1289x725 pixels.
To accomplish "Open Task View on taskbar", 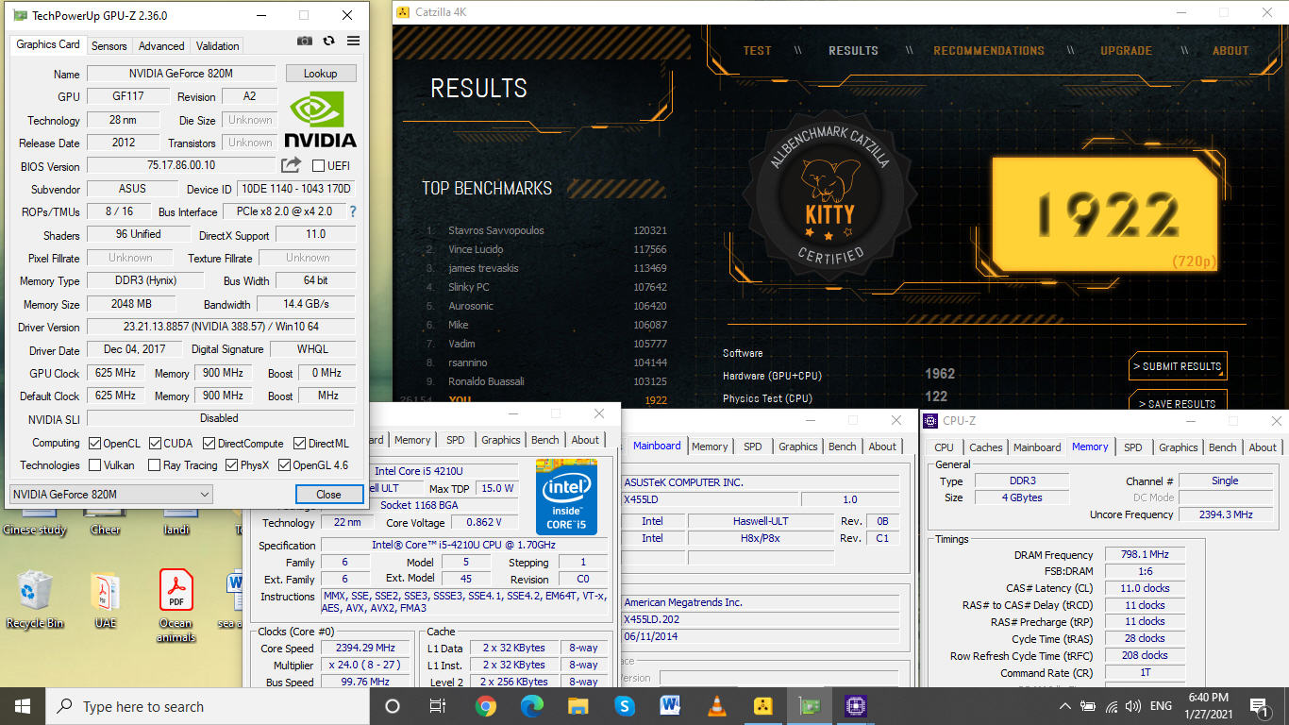I will pyautogui.click(x=438, y=706).
